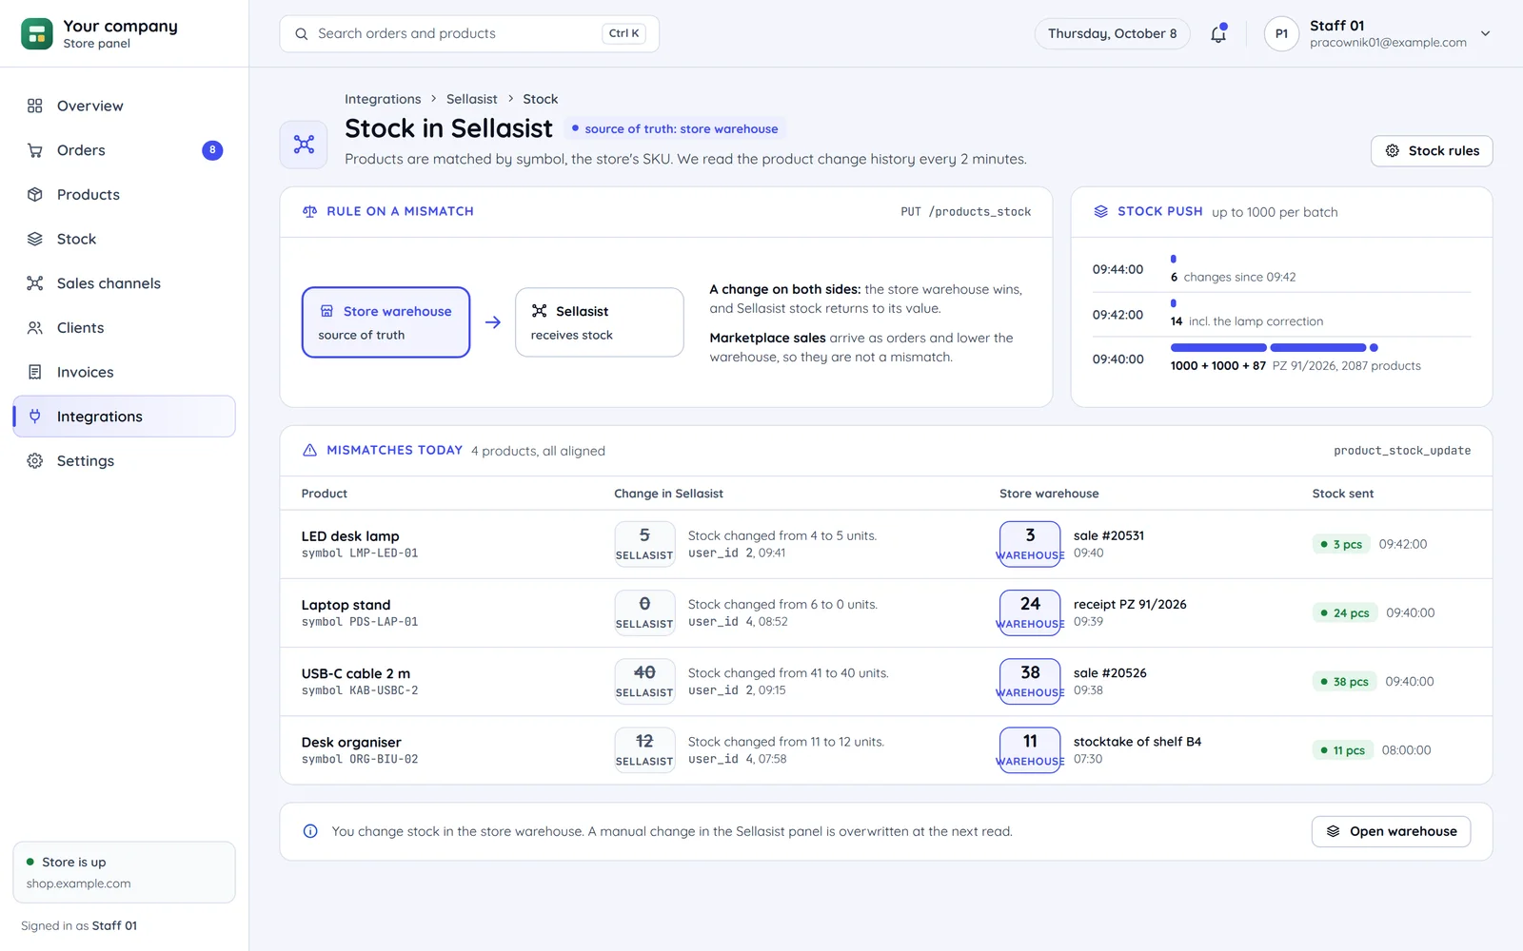
Task: Go to Integrations in the sidebar
Action: (x=124, y=417)
